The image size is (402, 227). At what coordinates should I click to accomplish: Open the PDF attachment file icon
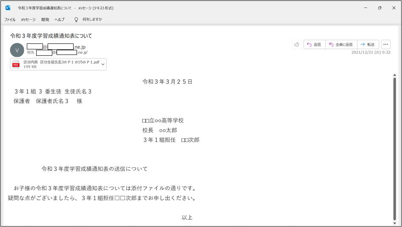16,64
